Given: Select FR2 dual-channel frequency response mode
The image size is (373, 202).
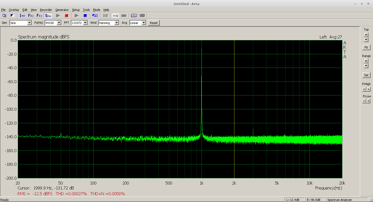Looking at the screenshot, I should coord(31,16).
